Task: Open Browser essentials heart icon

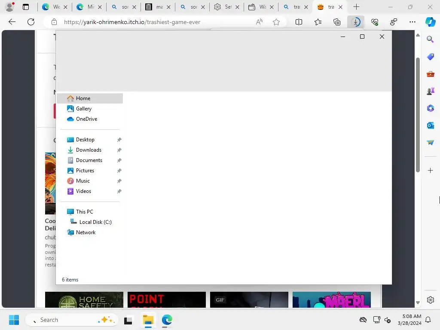Action: pyautogui.click(x=375, y=22)
